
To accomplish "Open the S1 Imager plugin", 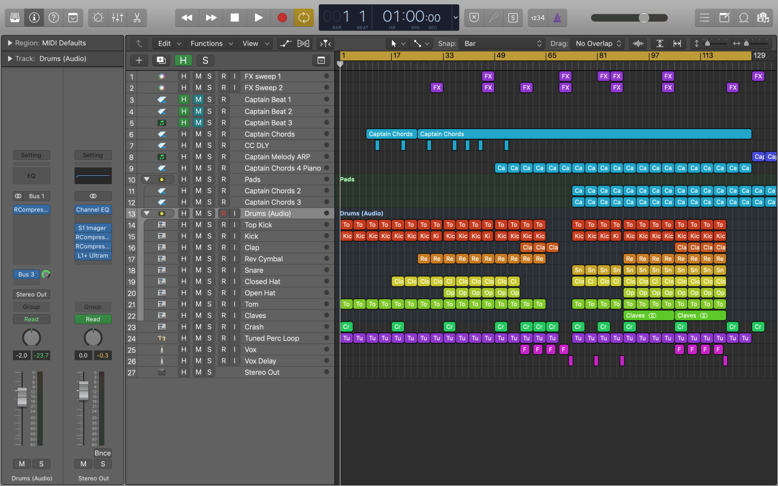I will coord(93,228).
